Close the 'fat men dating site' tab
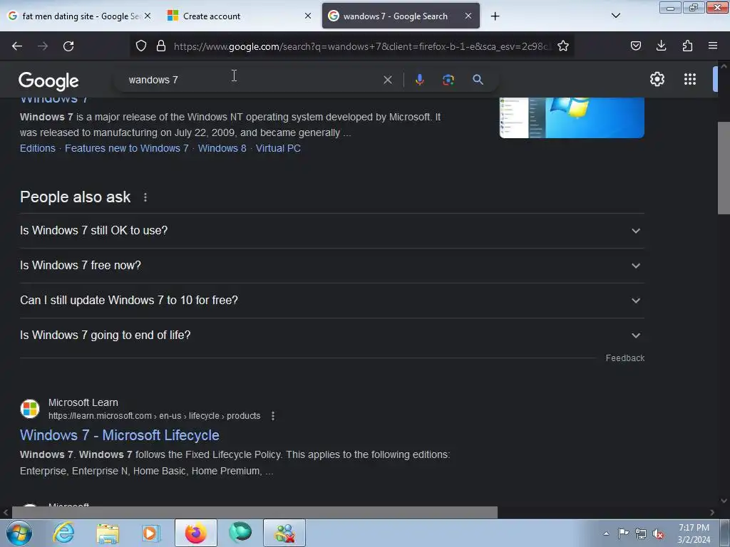 pos(148,16)
